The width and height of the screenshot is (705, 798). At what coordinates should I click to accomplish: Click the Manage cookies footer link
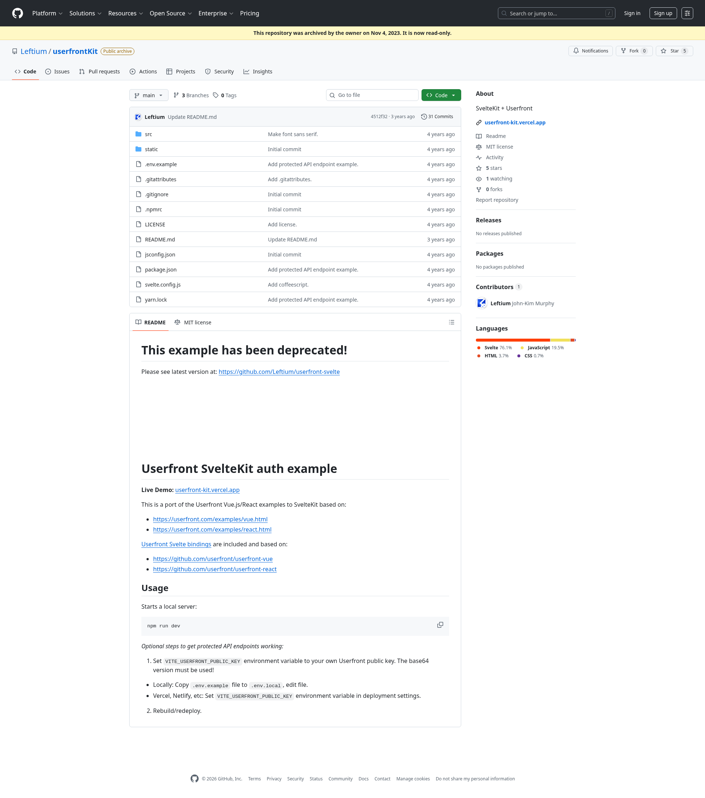click(x=413, y=779)
